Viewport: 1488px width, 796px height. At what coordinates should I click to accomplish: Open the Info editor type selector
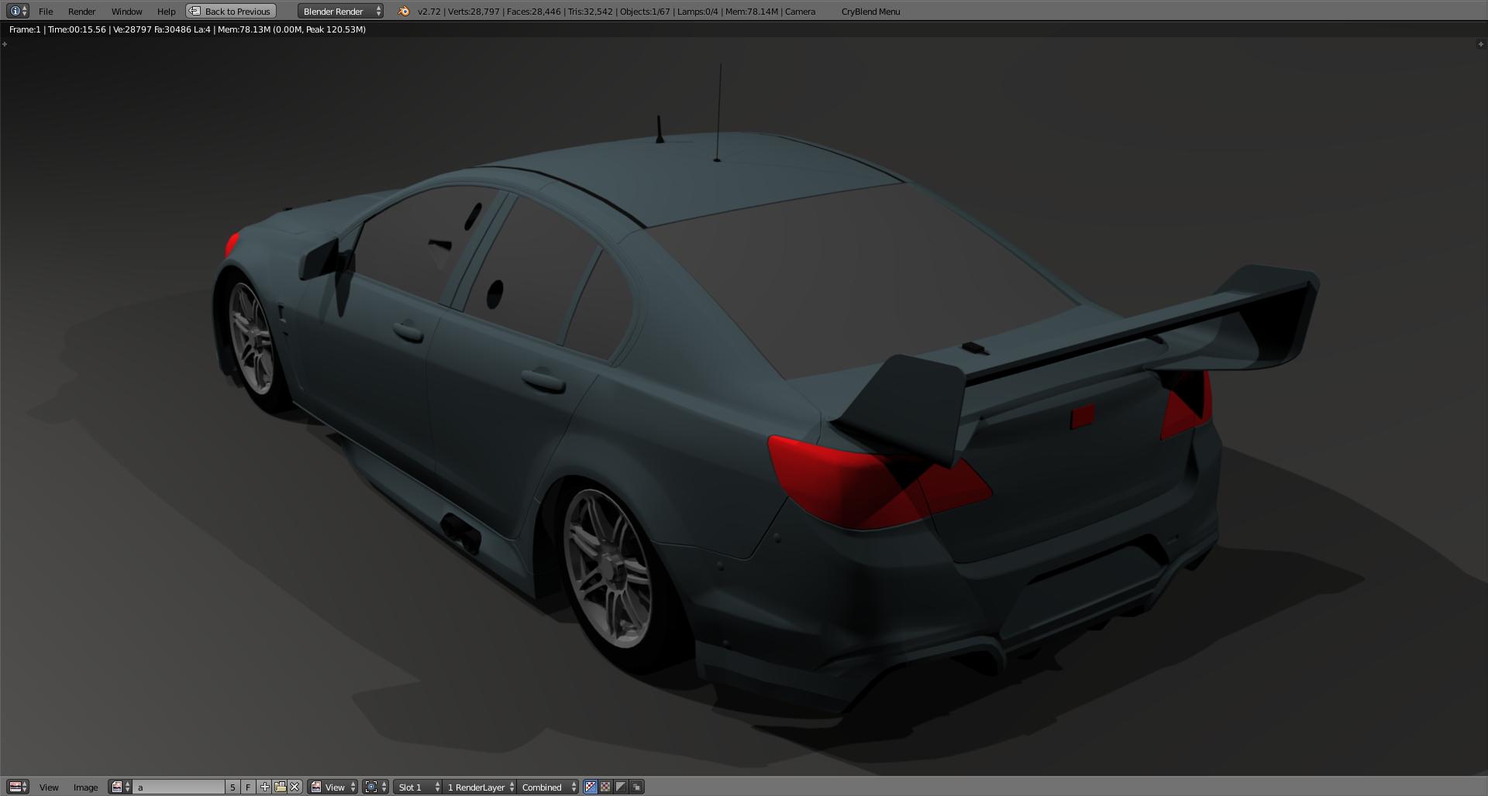18,11
